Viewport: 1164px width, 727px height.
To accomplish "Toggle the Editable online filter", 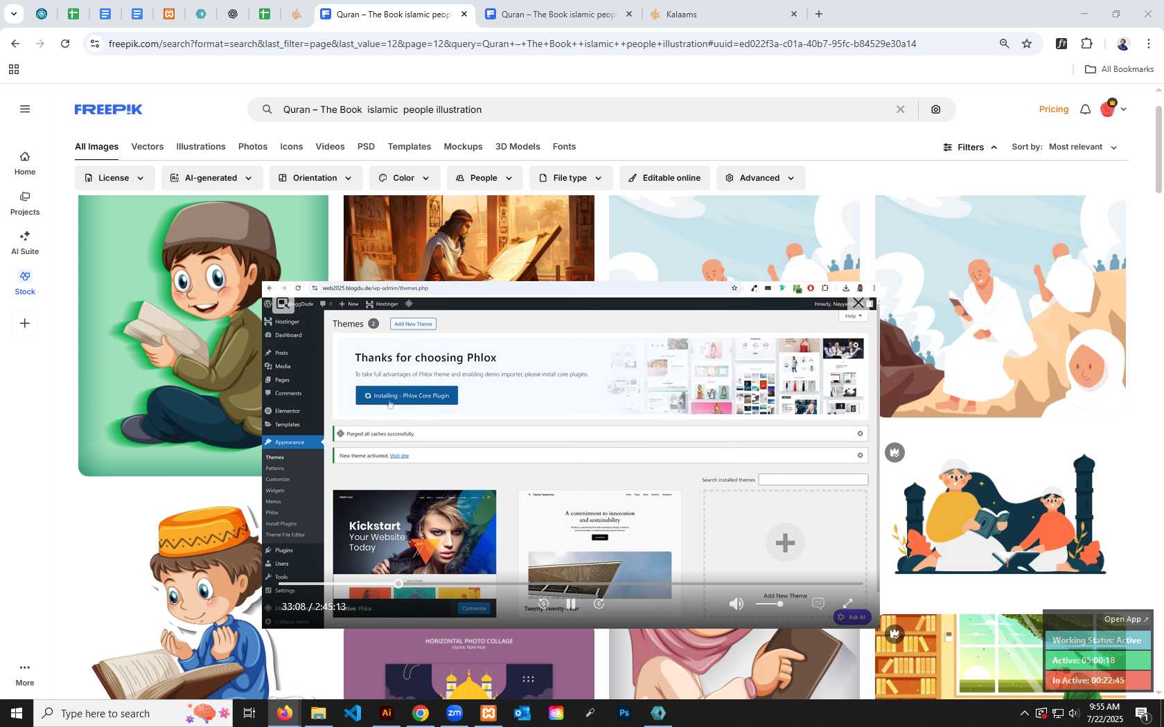I will click(664, 178).
